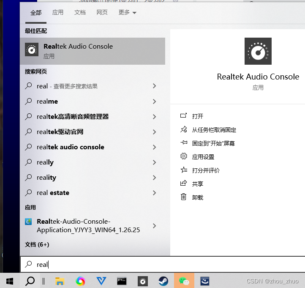The height and width of the screenshot is (288, 305).
Task: Expand arrow next to realtek驱动官网
Action: pos(155,132)
